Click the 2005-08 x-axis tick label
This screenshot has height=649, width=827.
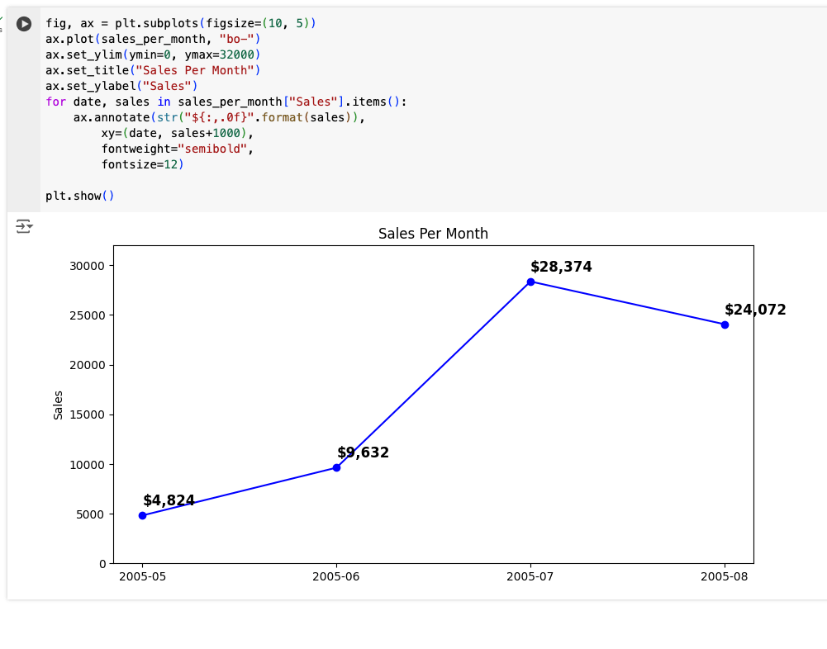[x=724, y=576]
